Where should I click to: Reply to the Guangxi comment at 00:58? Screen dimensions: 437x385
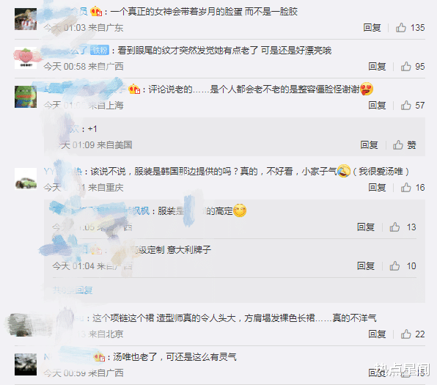[377, 66]
